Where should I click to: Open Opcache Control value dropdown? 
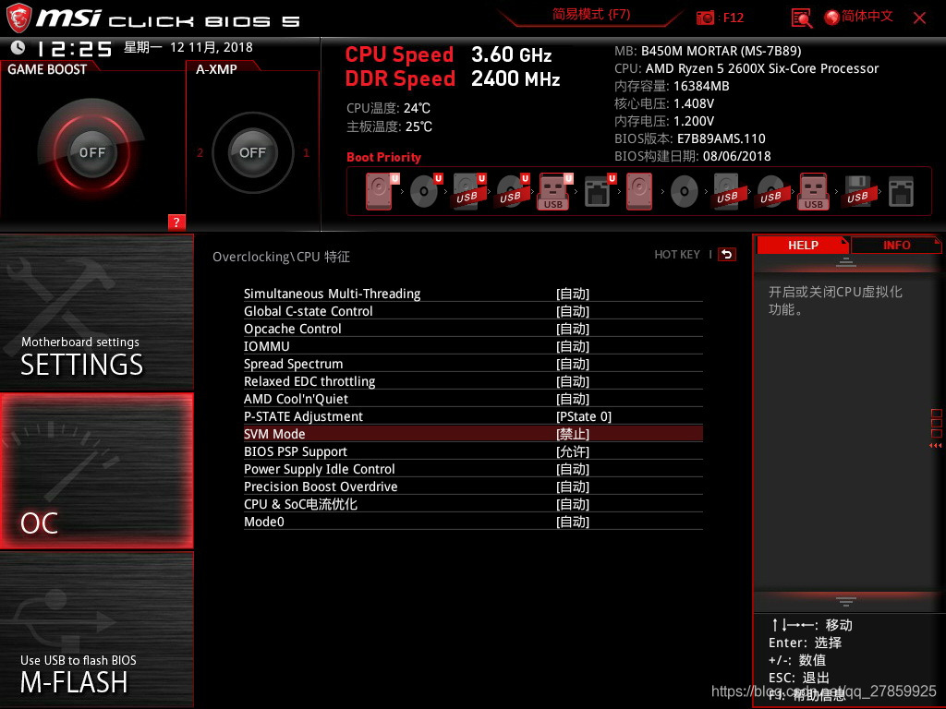tap(572, 329)
